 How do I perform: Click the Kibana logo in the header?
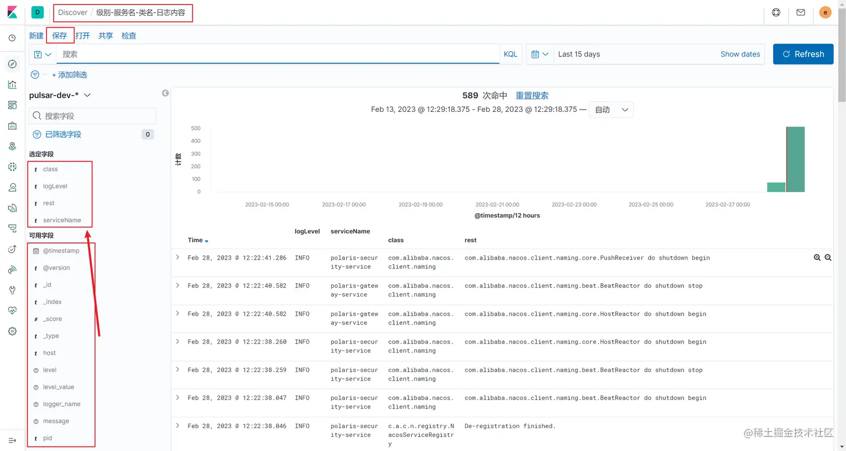point(12,12)
